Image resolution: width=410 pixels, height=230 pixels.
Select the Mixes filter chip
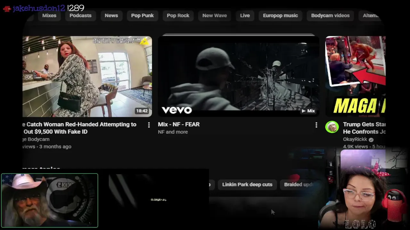[x=49, y=15]
